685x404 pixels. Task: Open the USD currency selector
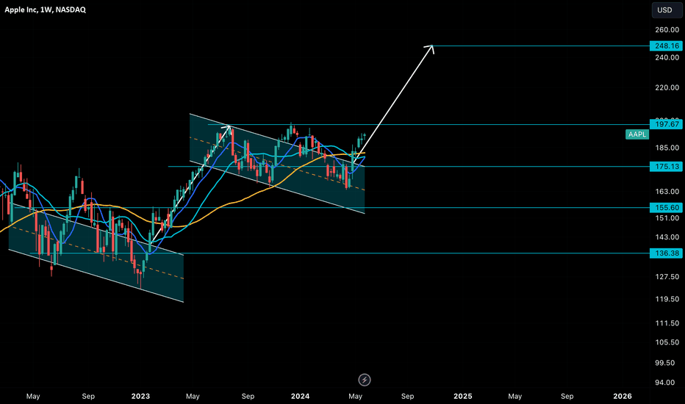click(x=667, y=10)
